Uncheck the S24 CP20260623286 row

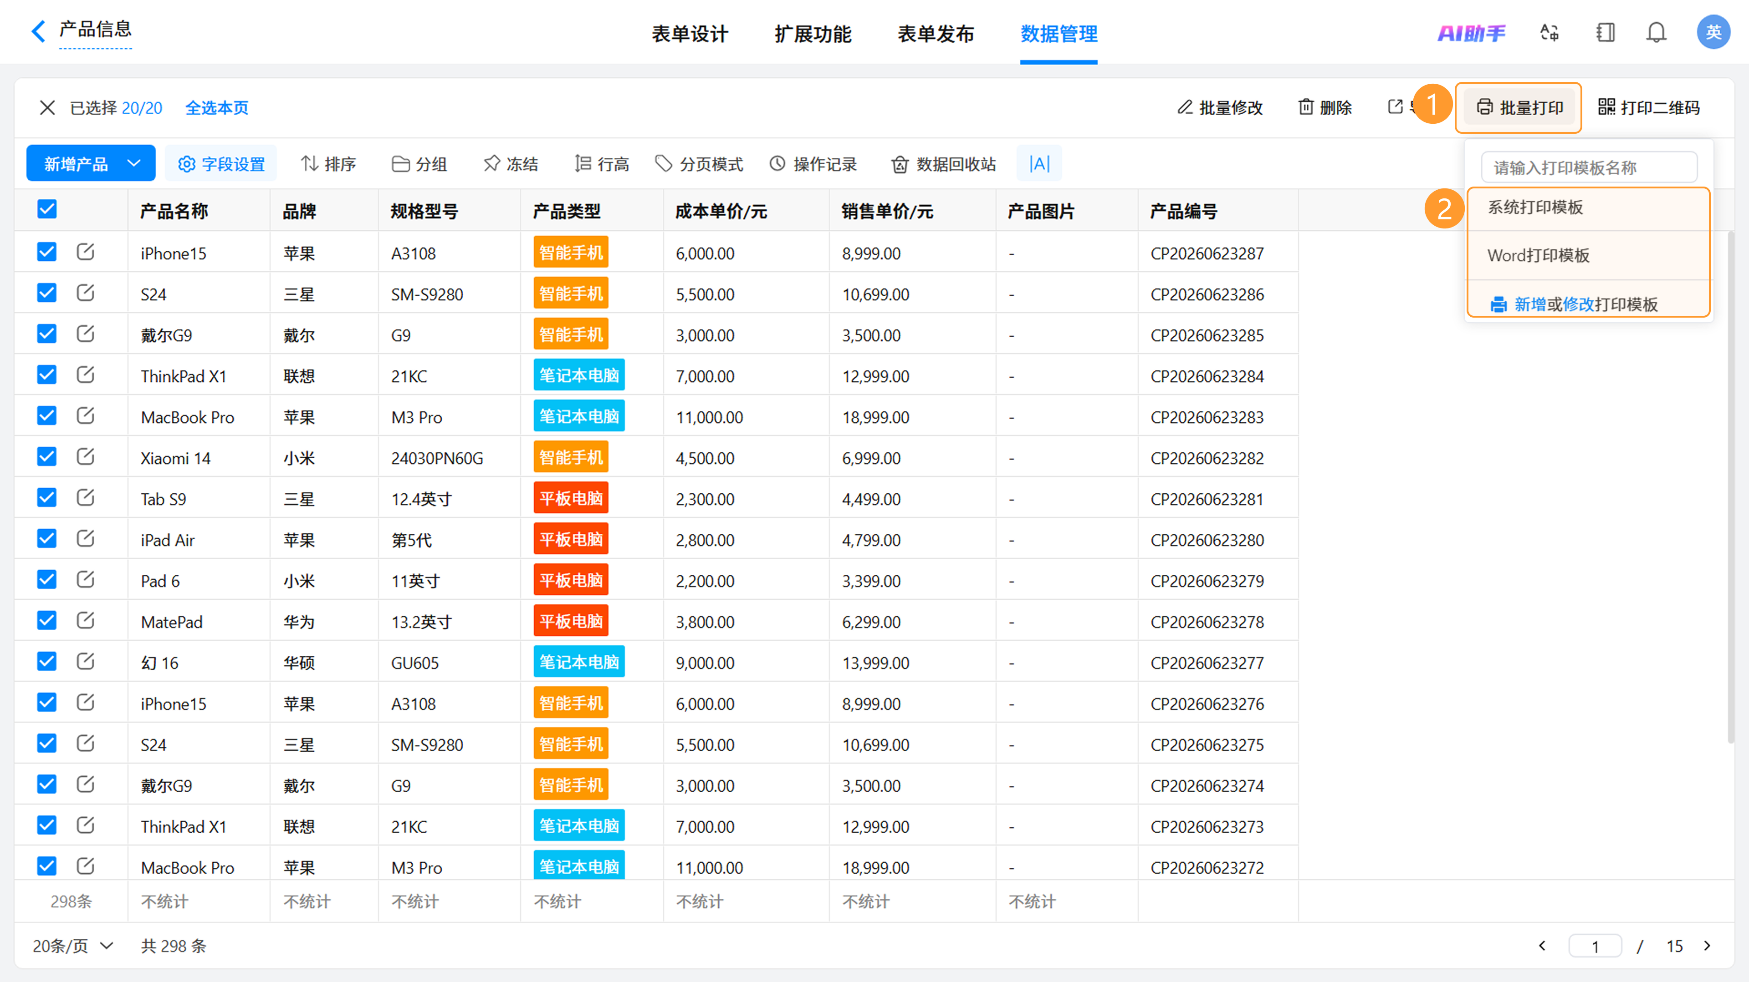(47, 293)
